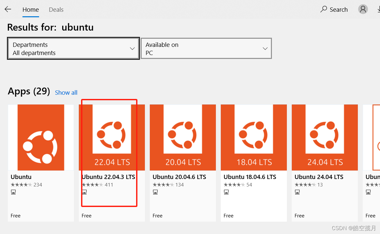
Task: Click the Ubuntu 24.04 LTS app icon
Action: coord(325,137)
